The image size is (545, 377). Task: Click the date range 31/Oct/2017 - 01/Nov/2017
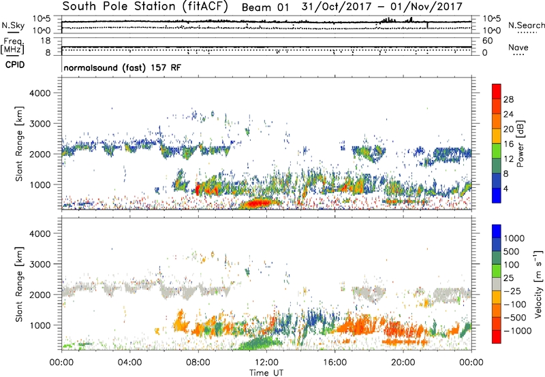pos(381,7)
